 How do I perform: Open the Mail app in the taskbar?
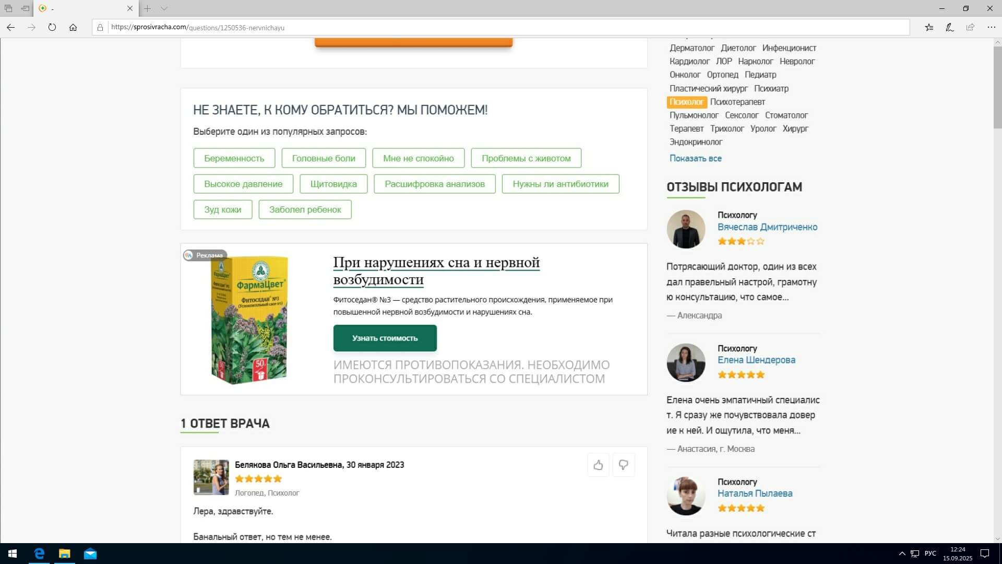[x=90, y=554]
